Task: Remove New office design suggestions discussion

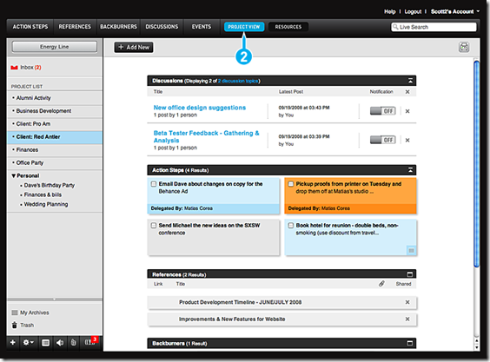Action: (x=407, y=111)
